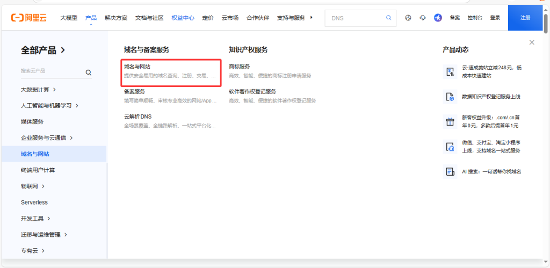
Task: Click the scrollbar down arrow
Action: (546, 262)
